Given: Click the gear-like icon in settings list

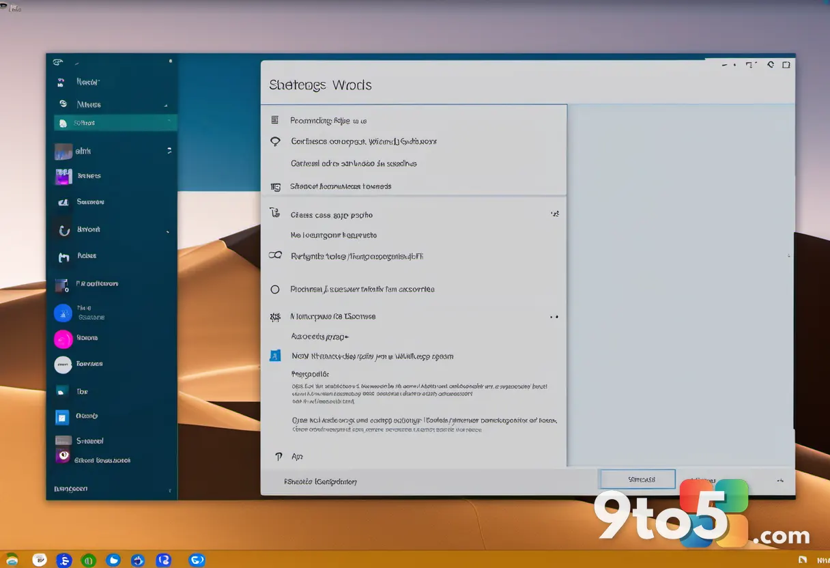Looking at the screenshot, I should (275, 317).
